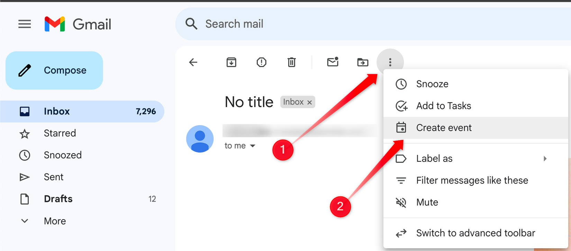Go back to inbox with arrow

point(193,62)
